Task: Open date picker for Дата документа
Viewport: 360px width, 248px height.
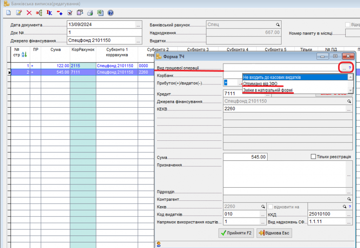Action: click(x=138, y=25)
